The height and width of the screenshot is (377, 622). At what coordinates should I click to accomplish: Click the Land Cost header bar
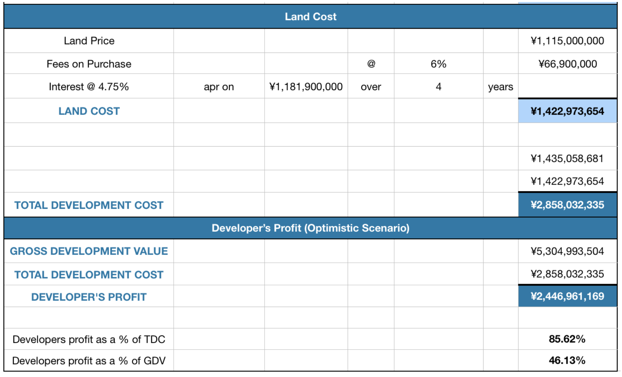[310, 17]
